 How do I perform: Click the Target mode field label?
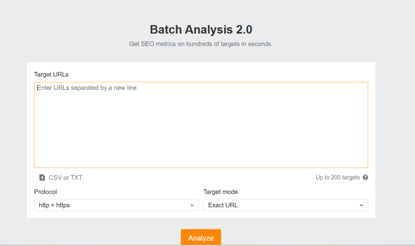coord(220,192)
